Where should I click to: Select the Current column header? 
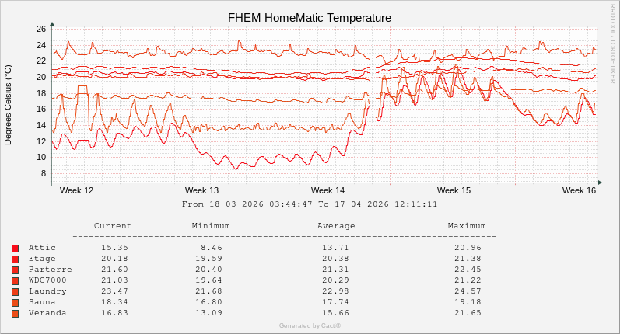point(113,226)
